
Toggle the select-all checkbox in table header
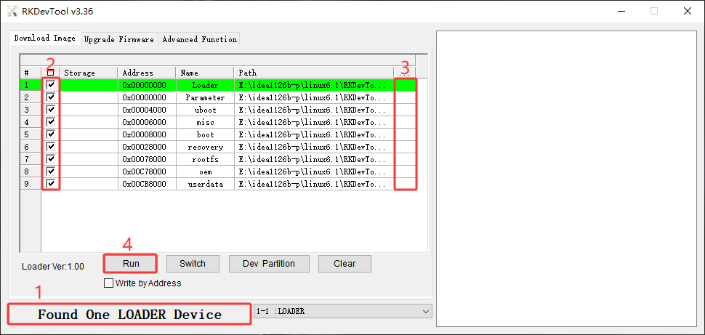[51, 73]
